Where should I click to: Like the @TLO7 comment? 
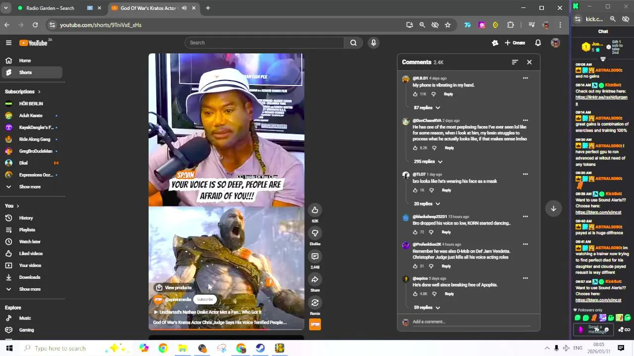pyautogui.click(x=415, y=190)
